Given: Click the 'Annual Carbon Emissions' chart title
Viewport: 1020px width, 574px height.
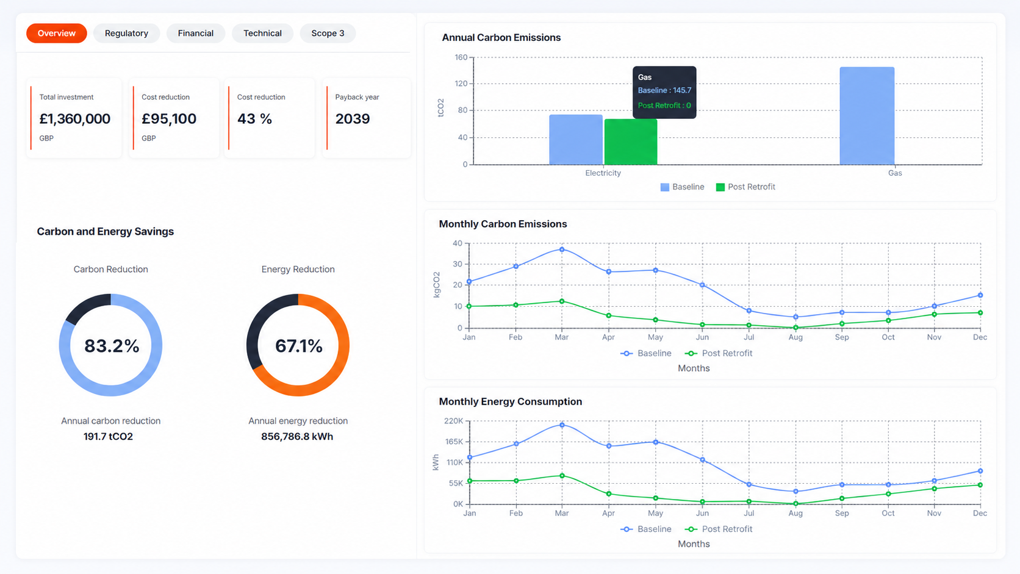Looking at the screenshot, I should (501, 37).
